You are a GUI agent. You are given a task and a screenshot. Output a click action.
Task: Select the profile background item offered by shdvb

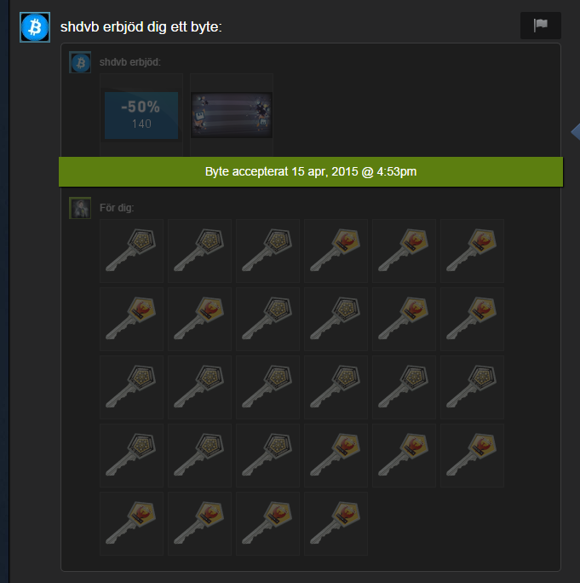232,115
